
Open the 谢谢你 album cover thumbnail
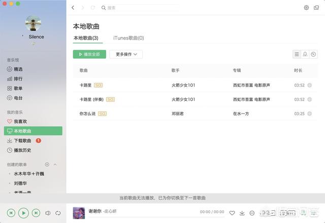click(79, 213)
